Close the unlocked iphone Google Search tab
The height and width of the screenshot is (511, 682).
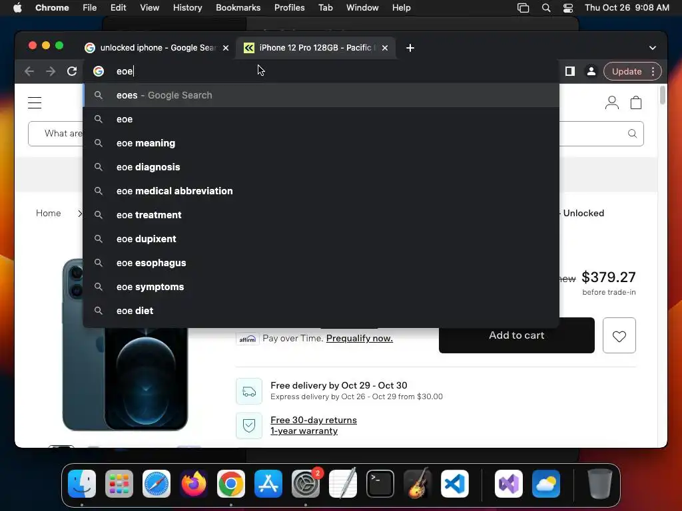coord(226,48)
